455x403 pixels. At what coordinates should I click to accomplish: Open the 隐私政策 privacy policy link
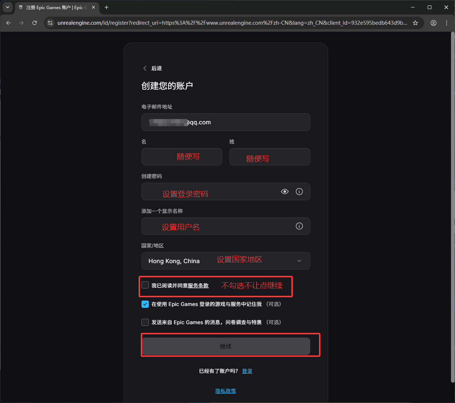click(x=225, y=391)
